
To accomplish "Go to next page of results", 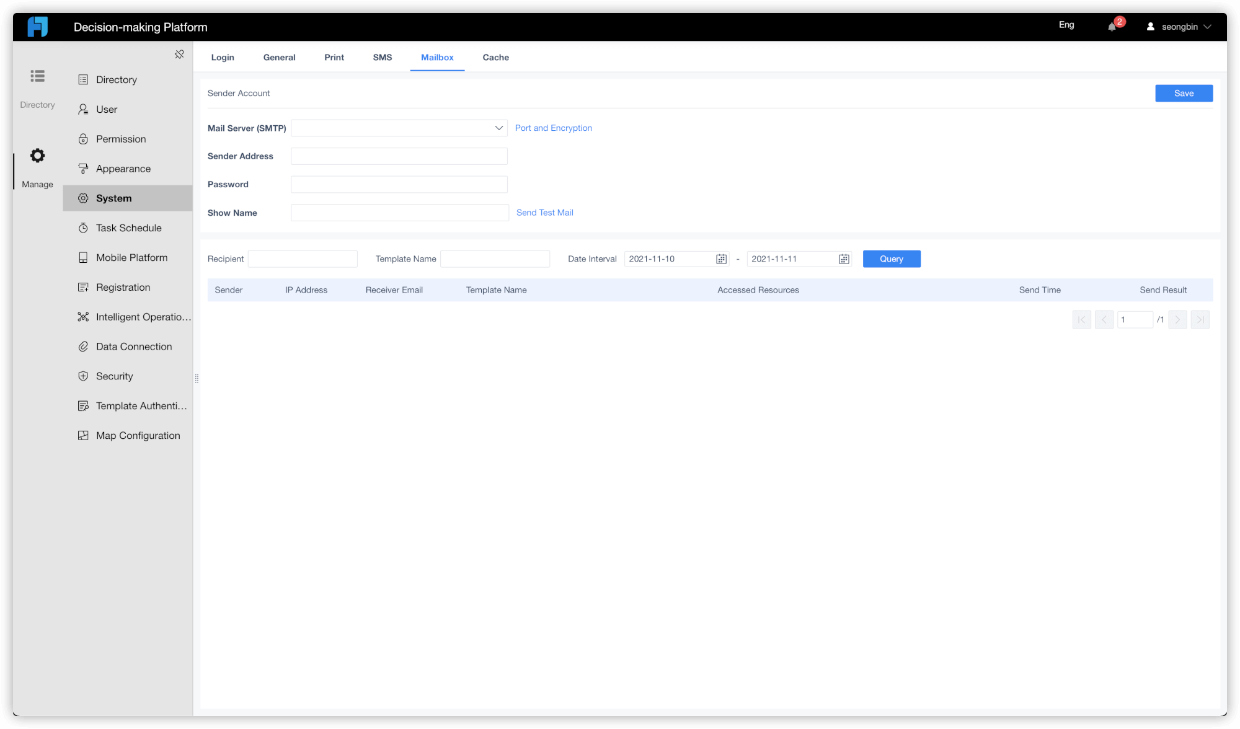I will (1177, 320).
